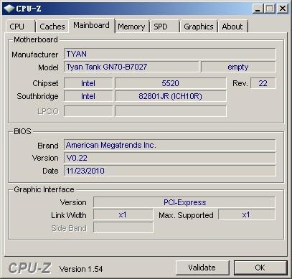
Task: Minimize the CPU-Z window
Action: coord(258,9)
